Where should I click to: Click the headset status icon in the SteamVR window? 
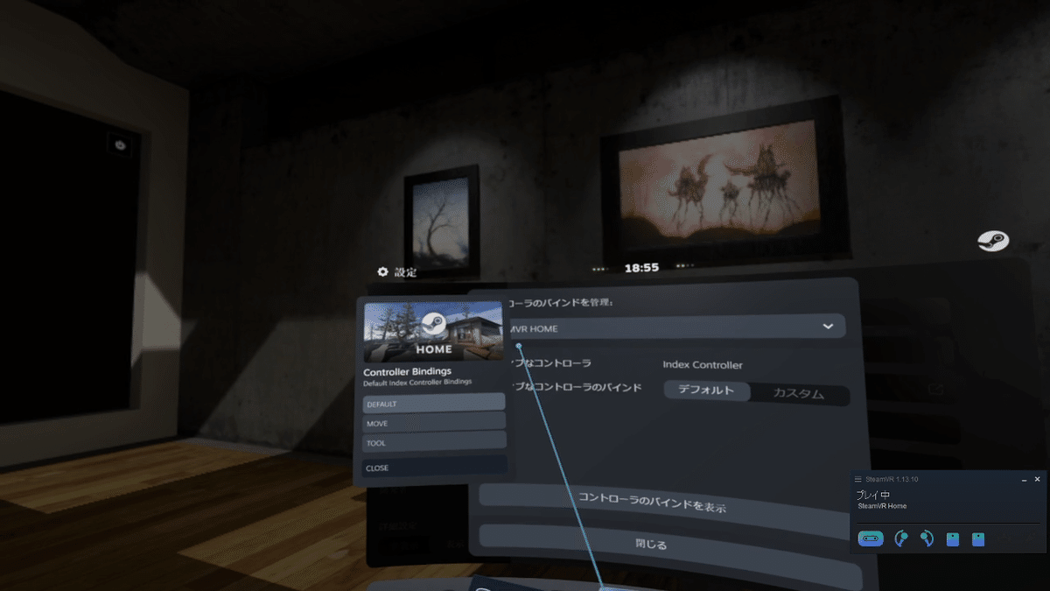tap(870, 538)
